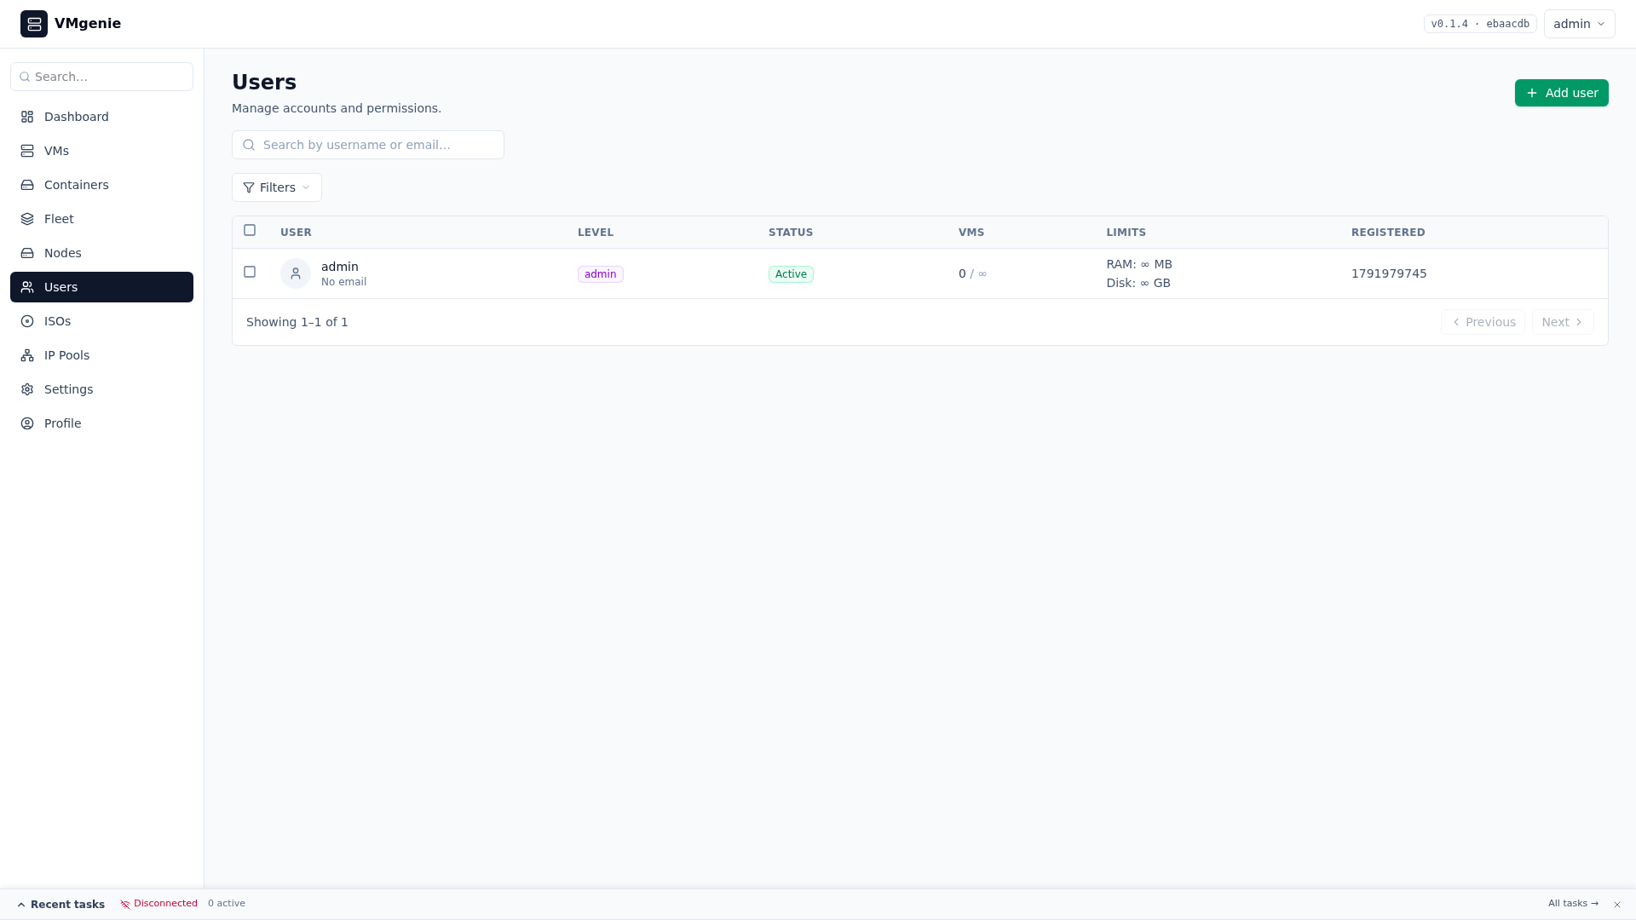Click the VMs server icon

(x=27, y=151)
